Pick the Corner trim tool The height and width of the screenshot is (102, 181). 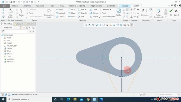tap(128, 13)
